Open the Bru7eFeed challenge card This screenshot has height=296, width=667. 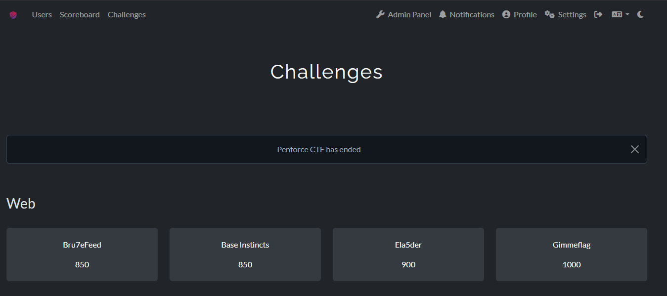pyautogui.click(x=82, y=254)
